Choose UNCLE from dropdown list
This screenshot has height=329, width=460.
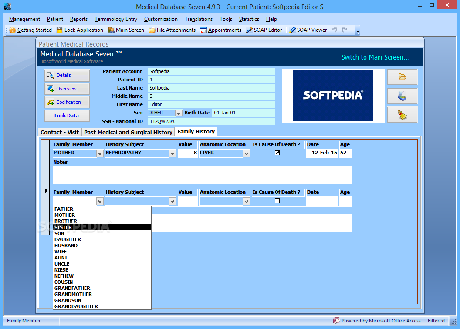point(102,264)
